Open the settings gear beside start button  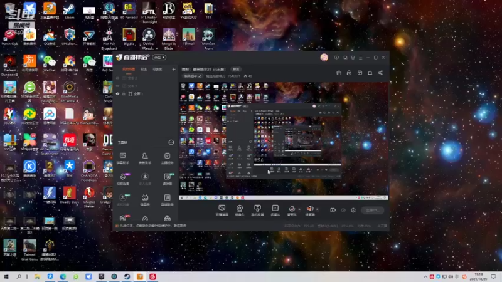[353, 210]
